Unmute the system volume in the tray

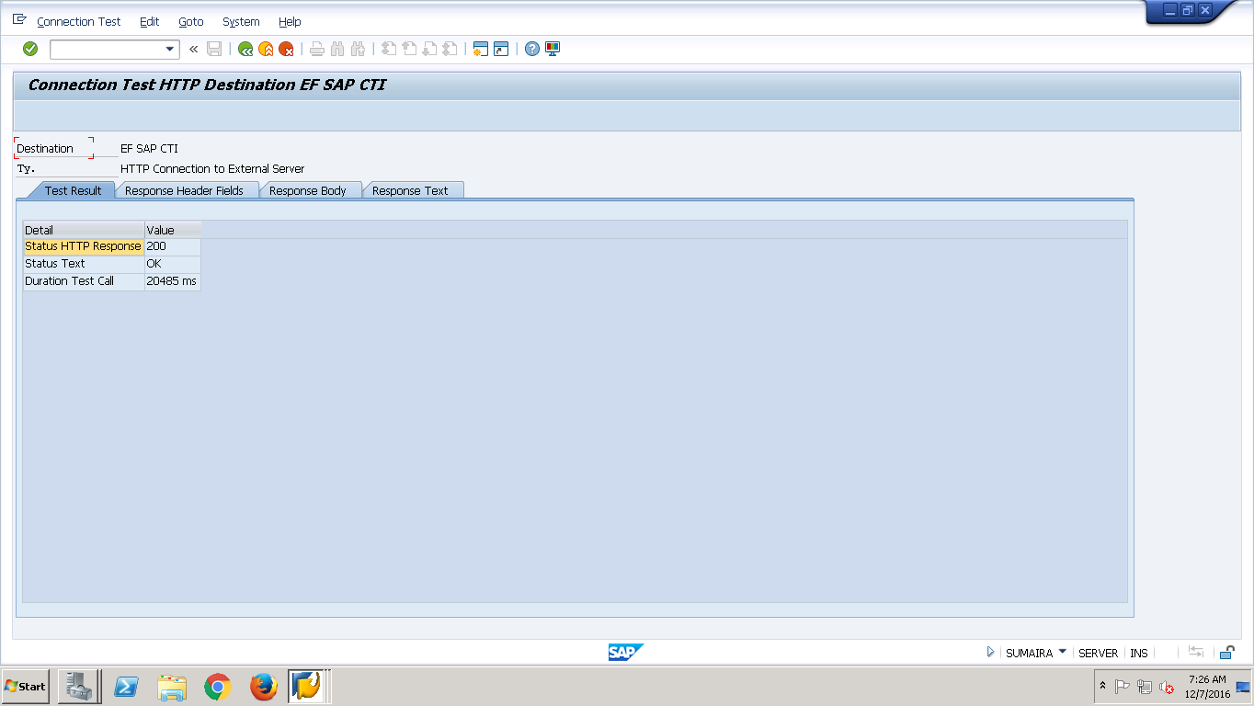point(1165,688)
